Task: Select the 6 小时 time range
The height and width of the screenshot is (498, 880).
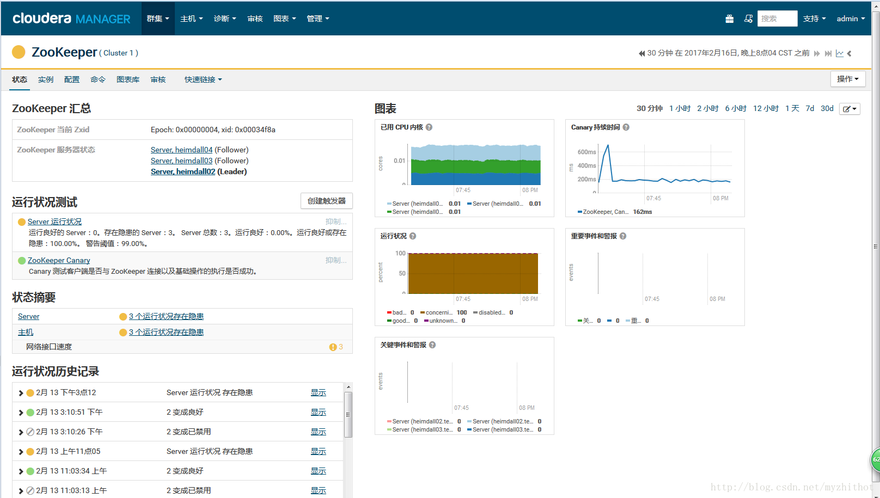Action: click(736, 108)
